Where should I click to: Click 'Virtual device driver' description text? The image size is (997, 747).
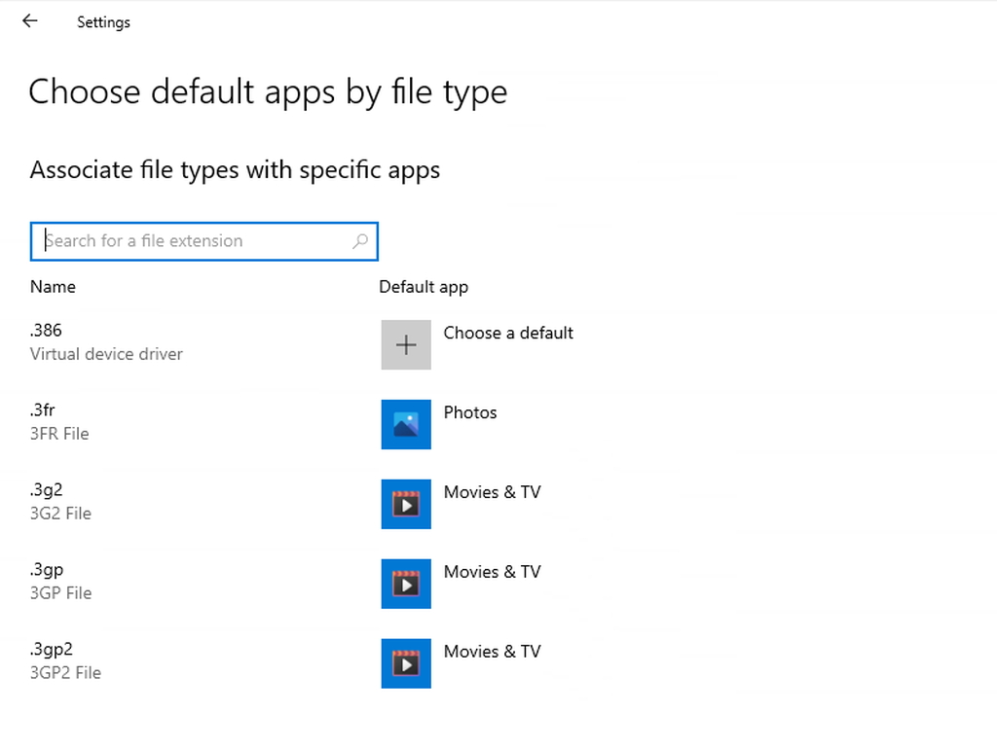pos(106,354)
